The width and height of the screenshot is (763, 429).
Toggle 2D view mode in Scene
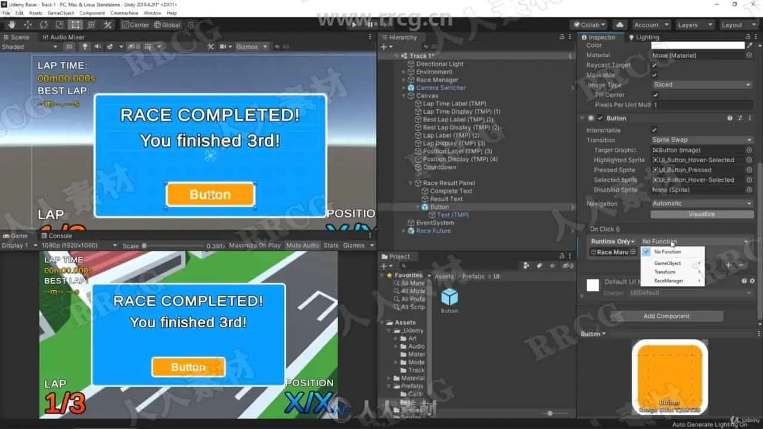click(69, 46)
